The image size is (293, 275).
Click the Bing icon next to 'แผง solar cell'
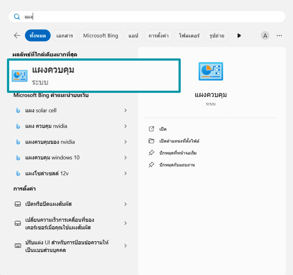(x=18, y=110)
